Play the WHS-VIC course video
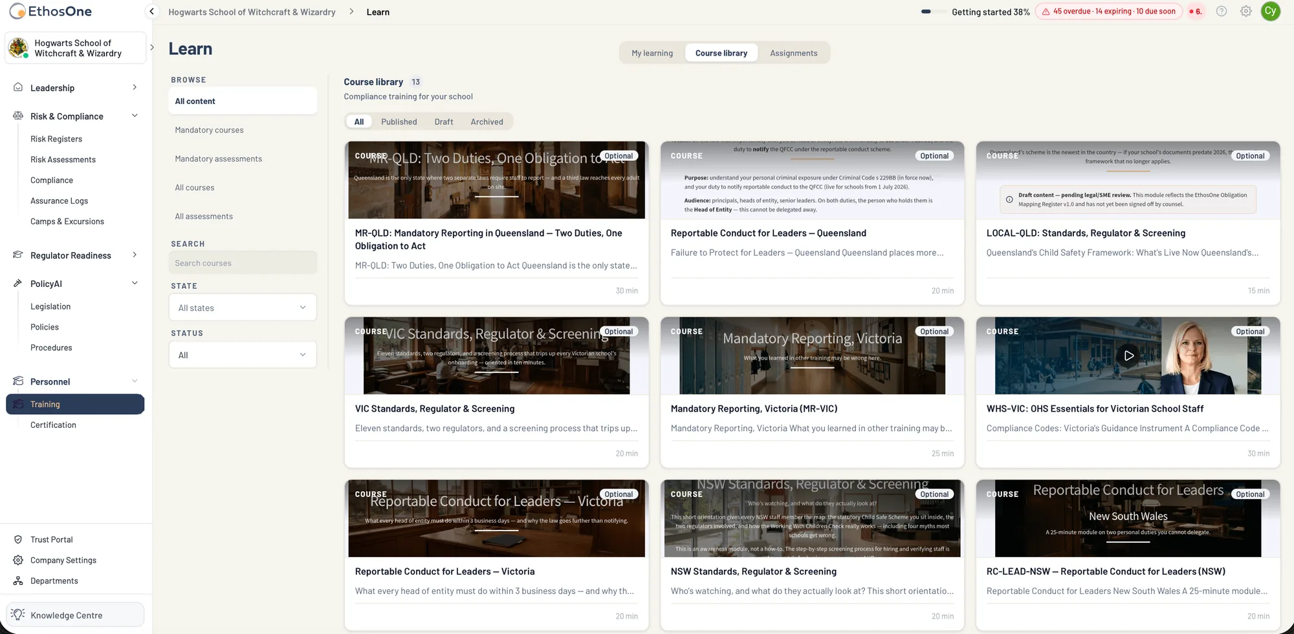This screenshot has width=1294, height=634. pos(1128,355)
